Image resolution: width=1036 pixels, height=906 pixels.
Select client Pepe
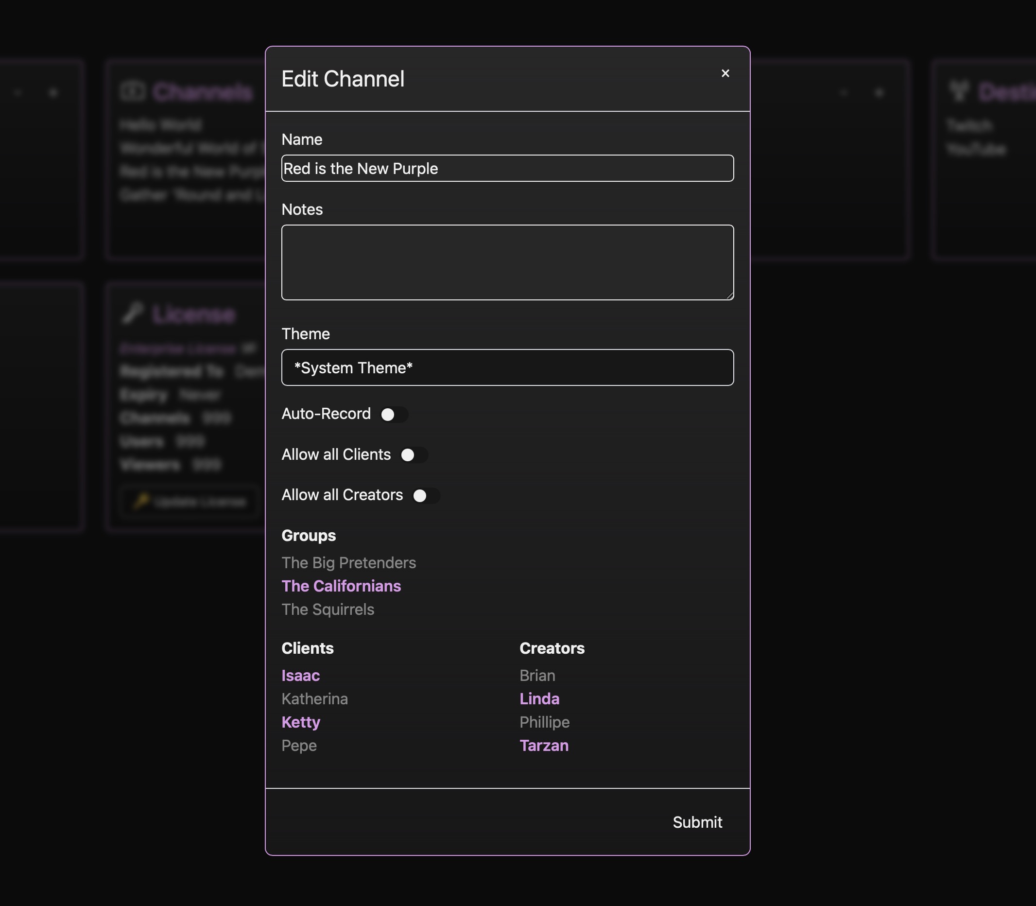coord(299,745)
